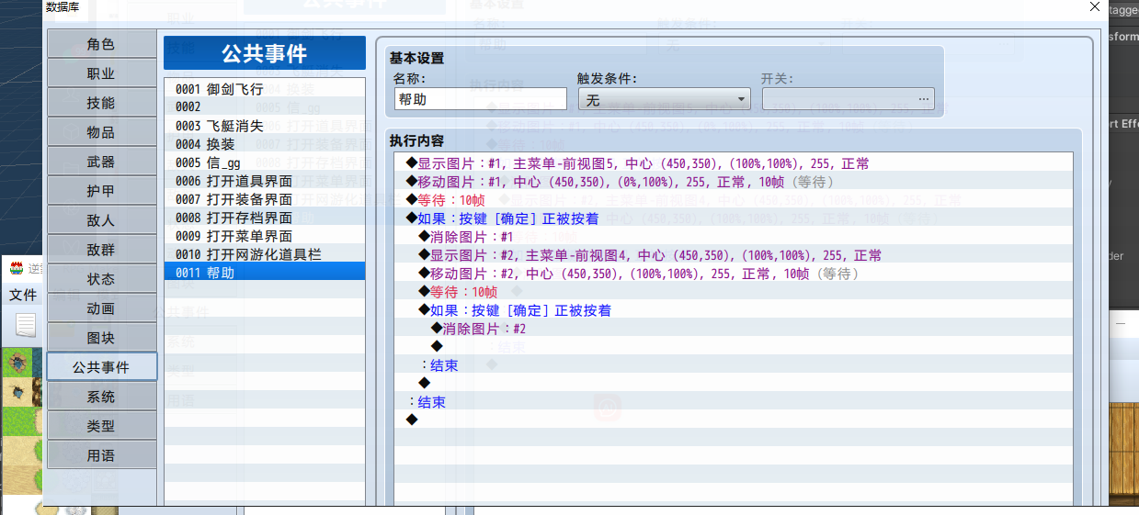This screenshot has height=515, width=1139.
Task: Select the empty common event 0002
Action: click(x=265, y=107)
